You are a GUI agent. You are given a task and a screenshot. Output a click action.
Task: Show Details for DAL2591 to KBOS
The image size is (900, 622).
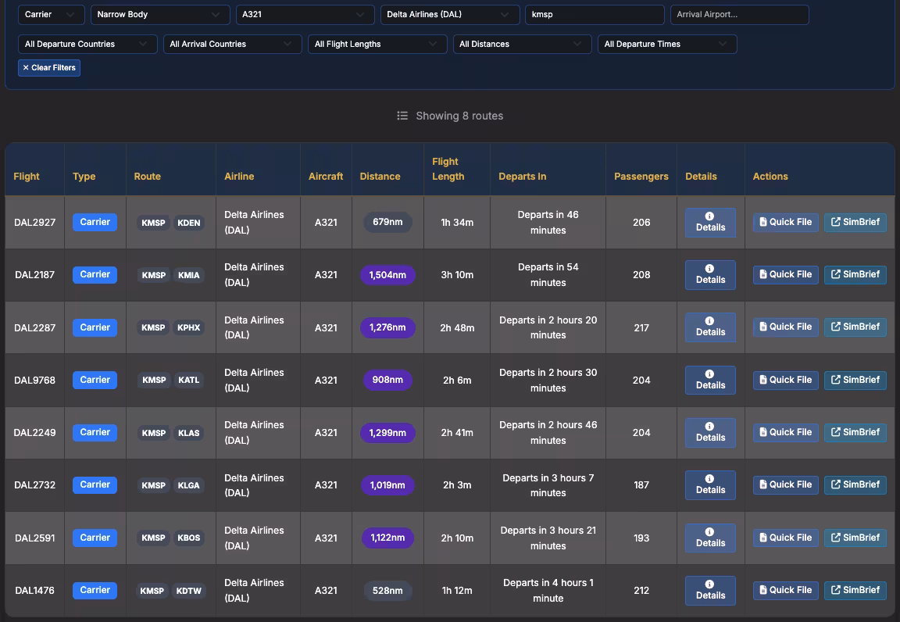710,538
